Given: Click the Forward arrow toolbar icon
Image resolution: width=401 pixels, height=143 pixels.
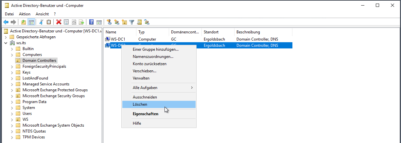Looking at the screenshot, I should [x=13, y=22].
